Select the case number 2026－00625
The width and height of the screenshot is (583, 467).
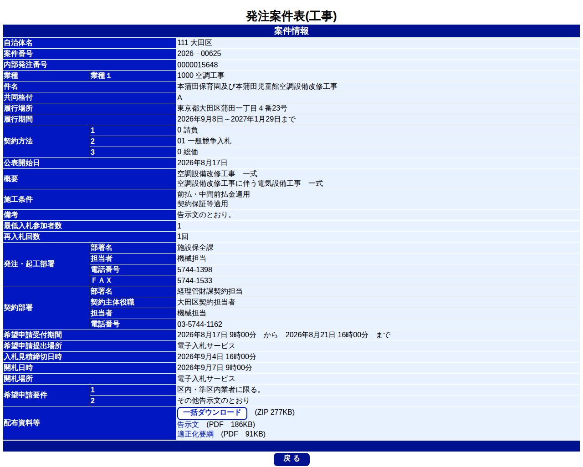pyautogui.click(x=199, y=54)
